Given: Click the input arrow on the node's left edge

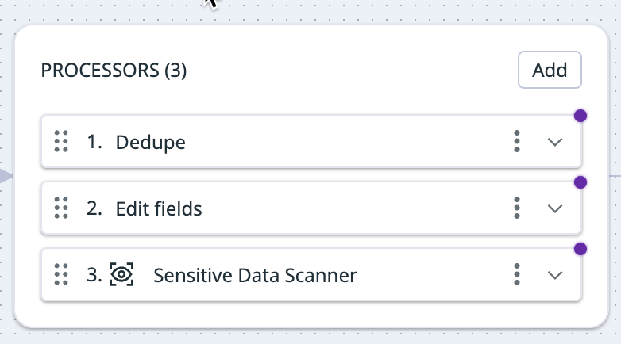Looking at the screenshot, I should pyautogui.click(x=6, y=175).
